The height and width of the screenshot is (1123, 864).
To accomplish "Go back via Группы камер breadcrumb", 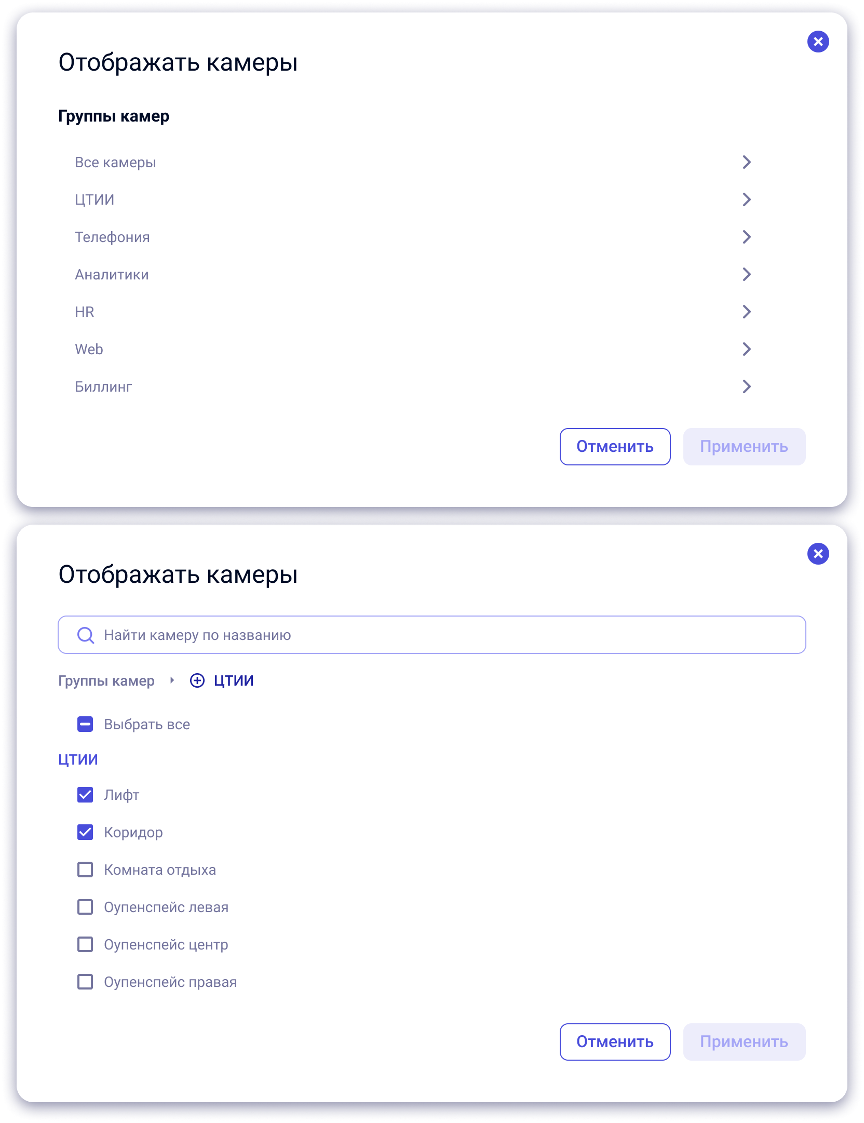I will pyautogui.click(x=106, y=681).
